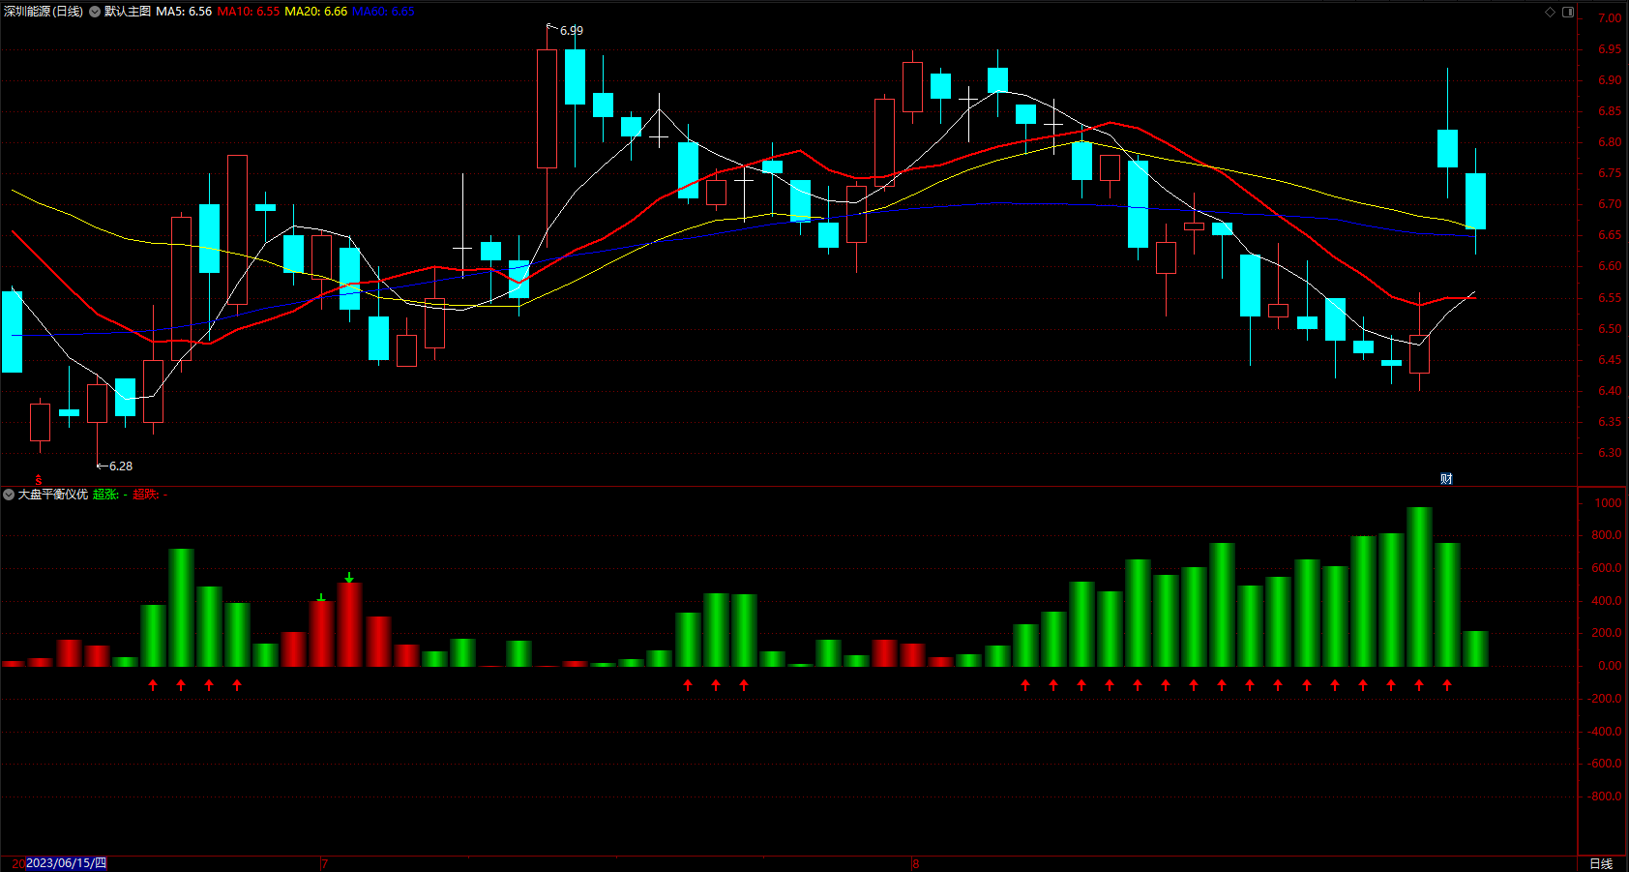Image resolution: width=1629 pixels, height=872 pixels.
Task: Click the diamond marker icon at chart top-right
Action: click(x=1550, y=12)
